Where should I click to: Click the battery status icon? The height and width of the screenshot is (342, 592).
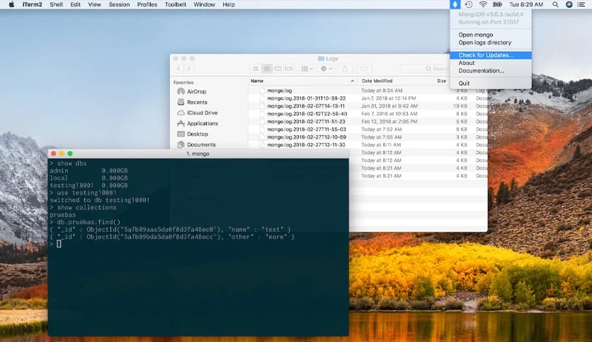click(x=498, y=4)
